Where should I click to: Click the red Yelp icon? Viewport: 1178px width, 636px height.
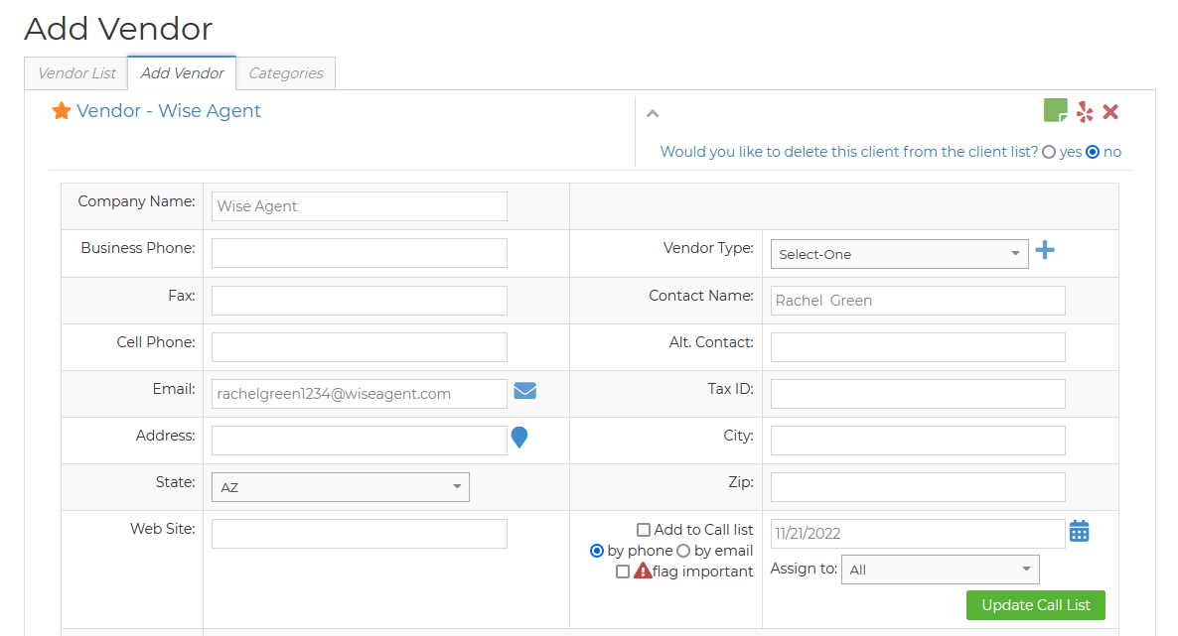(x=1085, y=112)
